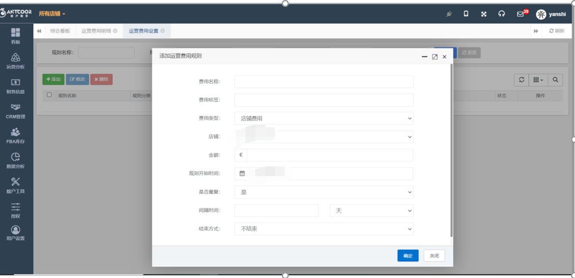Switch to the 运营费用明细 tab
The image size is (575, 278).
97,31
